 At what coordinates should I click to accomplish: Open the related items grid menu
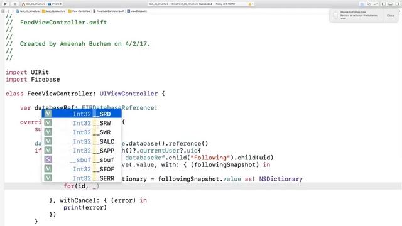pos(3,11)
